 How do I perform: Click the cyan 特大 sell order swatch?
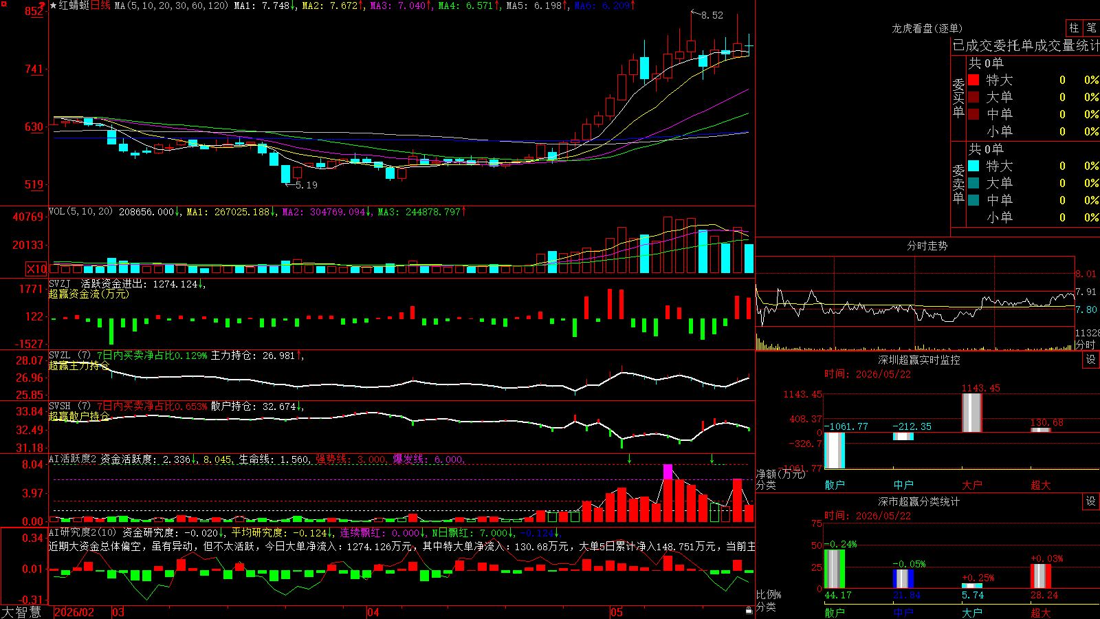(973, 166)
